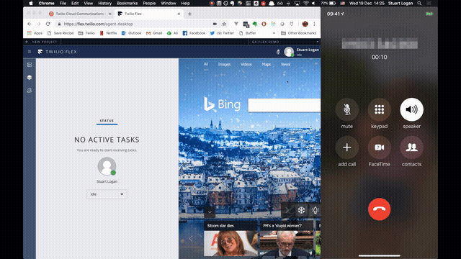The height and width of the screenshot is (259, 461).
Task: Open the 'PM's a stupid woman?' news card
Action: [286, 238]
